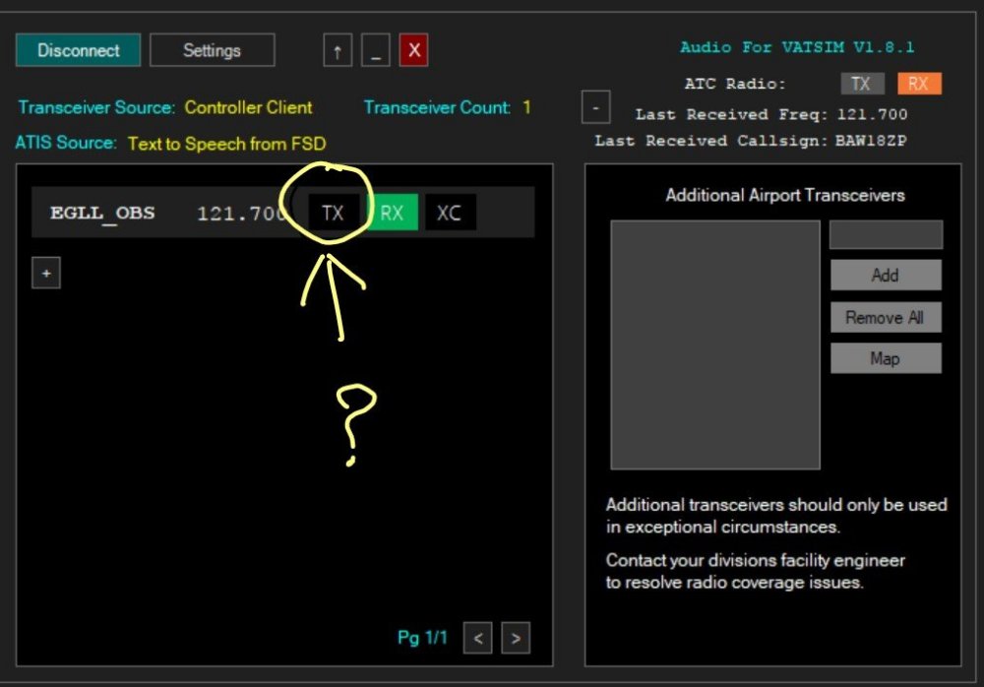
Task: Click the Additional Airport Transceivers list box
Action: 715,344
